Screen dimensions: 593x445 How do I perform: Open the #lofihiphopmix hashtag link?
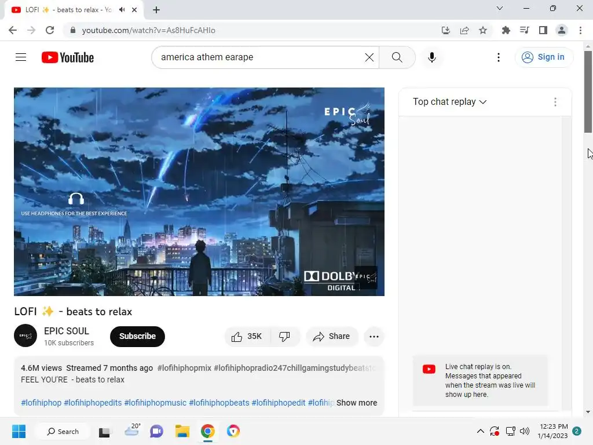tap(184, 368)
